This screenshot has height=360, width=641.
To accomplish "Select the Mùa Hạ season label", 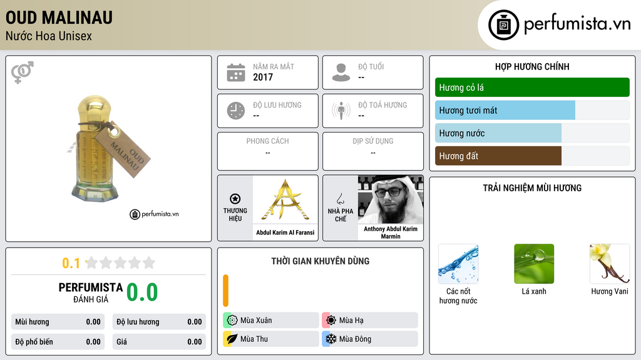I will tap(351, 321).
